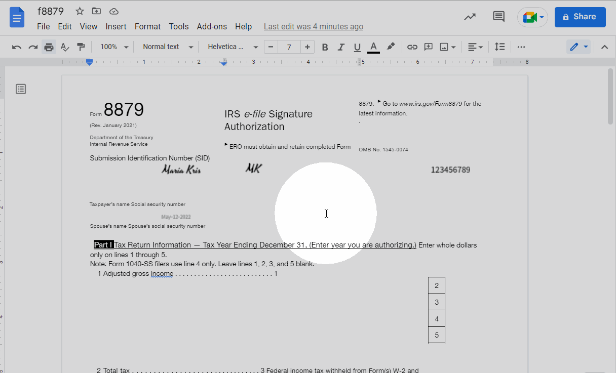Image resolution: width=616 pixels, height=373 pixels.
Task: Show the document outline icon
Action: click(21, 89)
